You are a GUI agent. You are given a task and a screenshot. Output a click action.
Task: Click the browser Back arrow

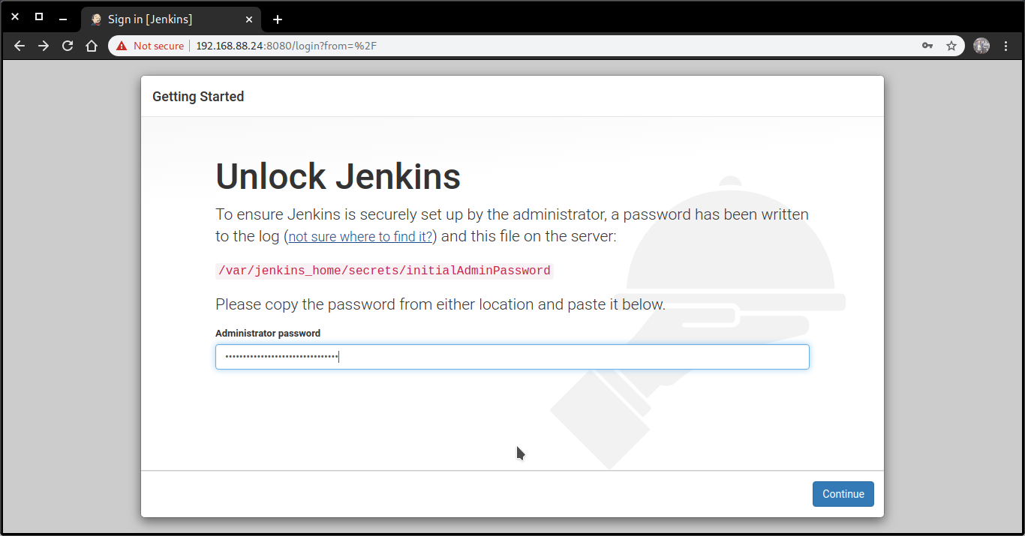click(20, 46)
